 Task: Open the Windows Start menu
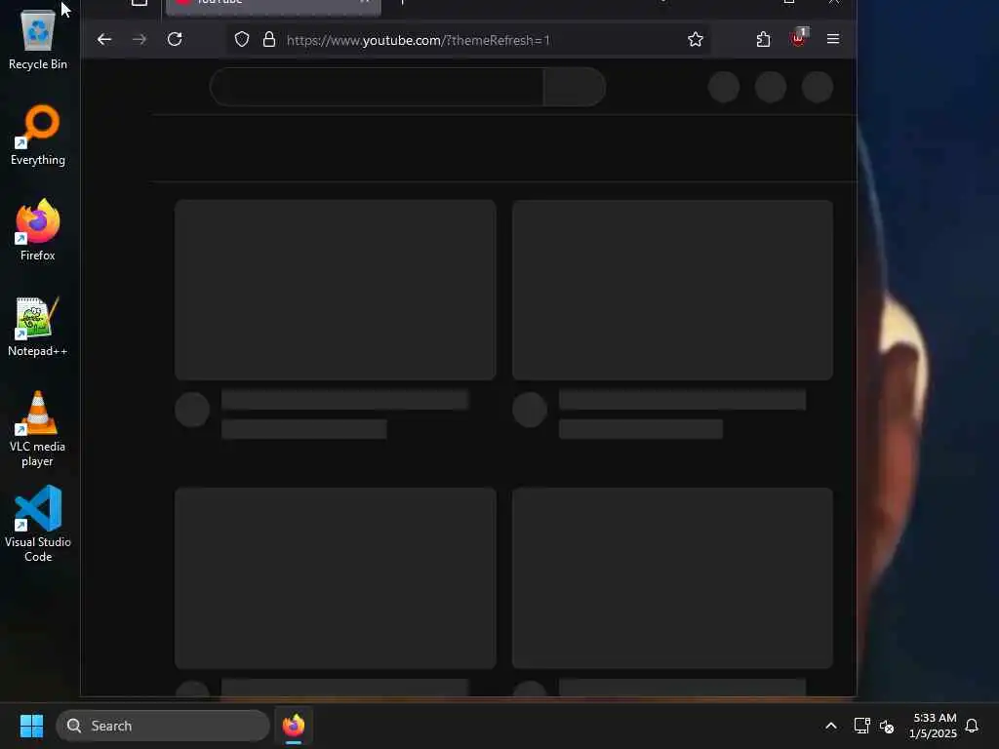coord(31,726)
